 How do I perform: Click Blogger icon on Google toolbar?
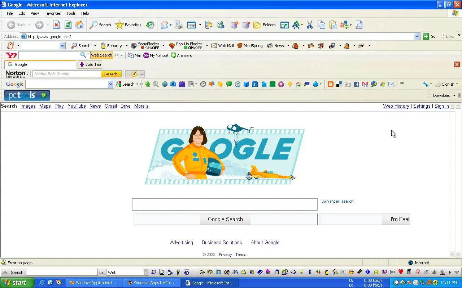331,84
